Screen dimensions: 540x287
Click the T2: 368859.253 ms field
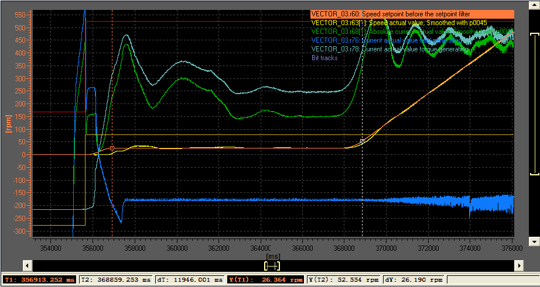tap(117, 279)
